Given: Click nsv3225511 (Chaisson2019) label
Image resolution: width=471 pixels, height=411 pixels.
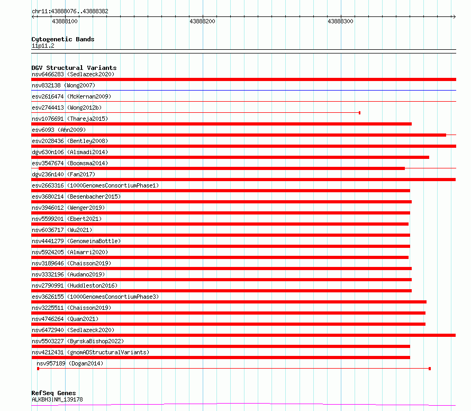Looking at the screenshot, I should coord(71,308).
